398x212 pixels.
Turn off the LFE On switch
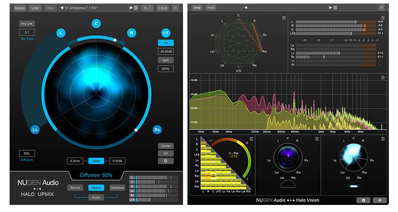tap(165, 43)
